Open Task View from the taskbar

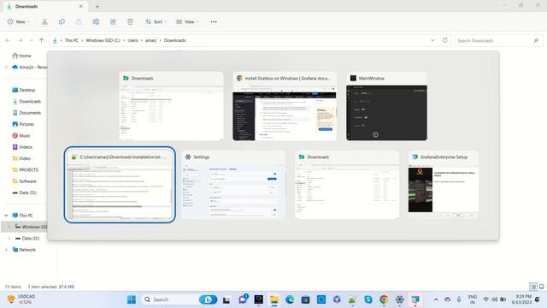(x=226, y=299)
